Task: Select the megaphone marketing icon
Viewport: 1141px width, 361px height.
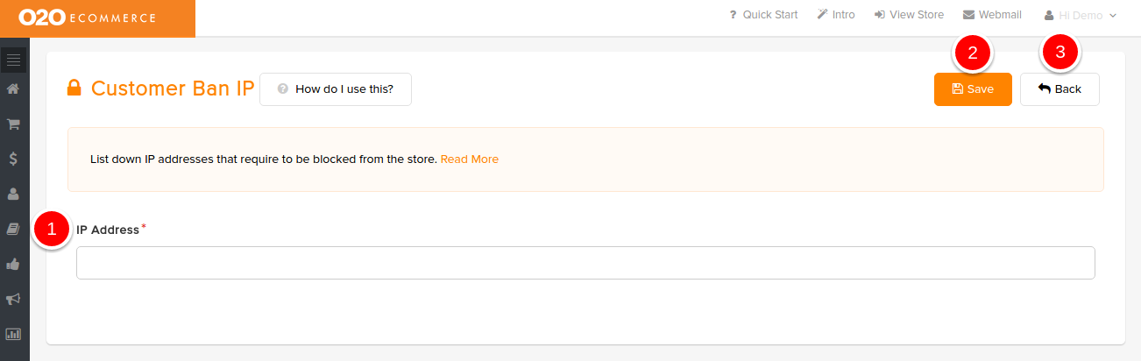Action: (x=13, y=299)
